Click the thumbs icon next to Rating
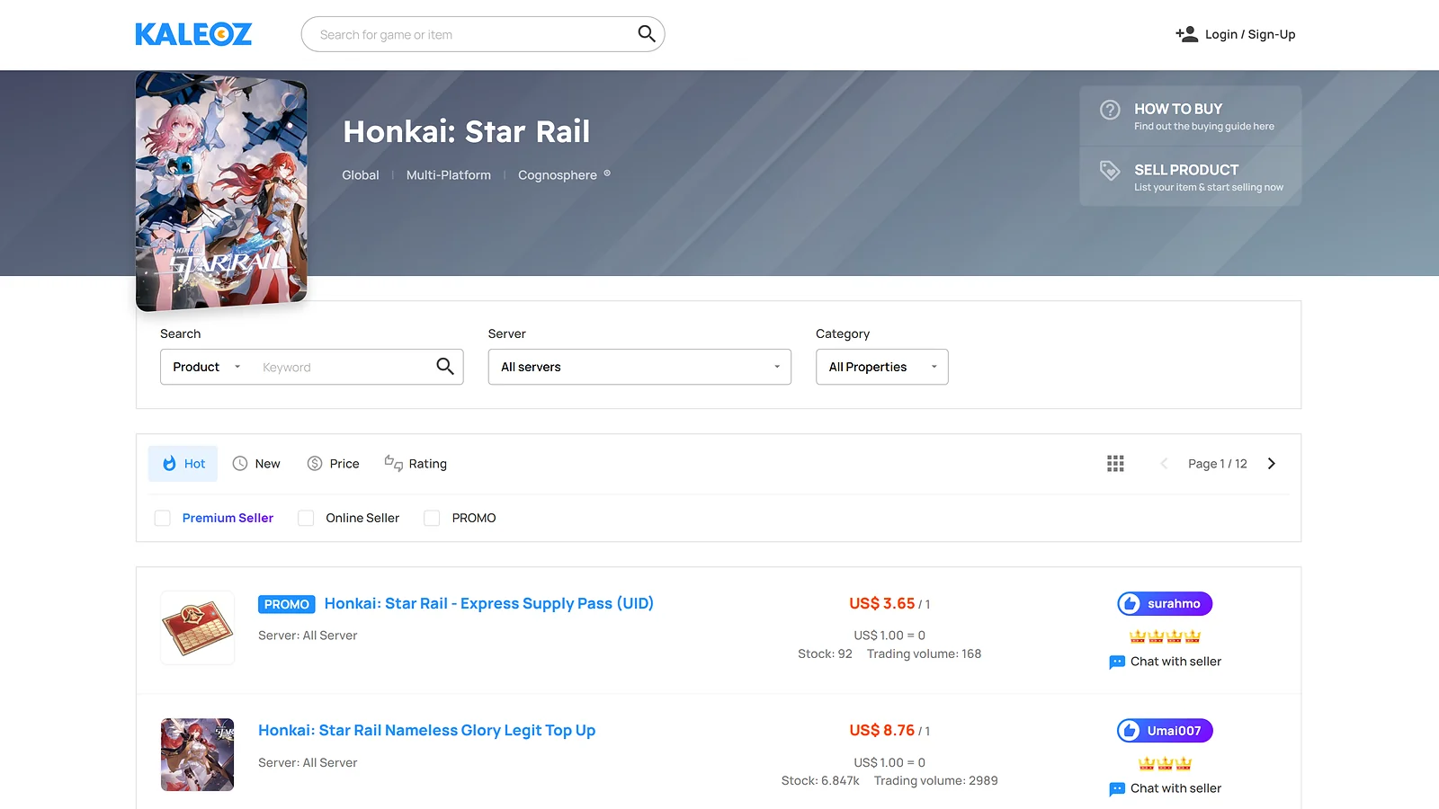The image size is (1439, 809). click(x=393, y=463)
